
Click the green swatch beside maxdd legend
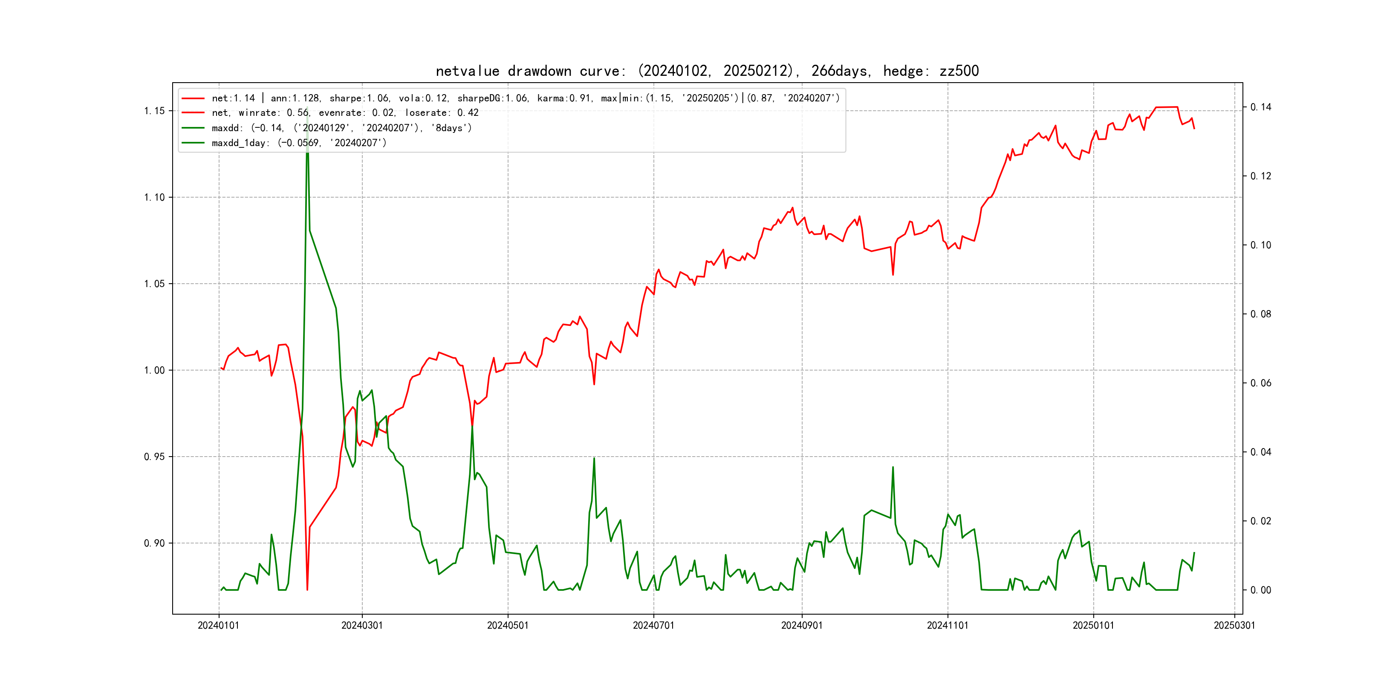(193, 128)
